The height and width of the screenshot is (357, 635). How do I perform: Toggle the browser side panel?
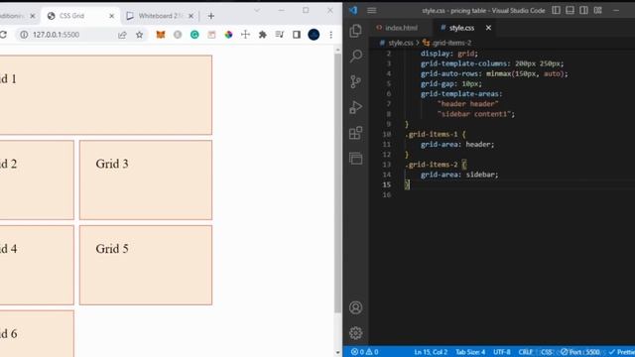297,35
